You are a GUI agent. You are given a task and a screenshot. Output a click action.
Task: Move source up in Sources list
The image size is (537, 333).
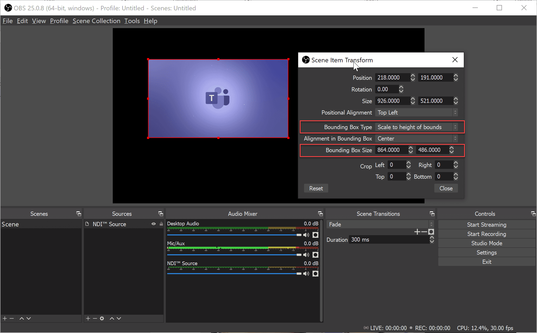(x=112, y=318)
